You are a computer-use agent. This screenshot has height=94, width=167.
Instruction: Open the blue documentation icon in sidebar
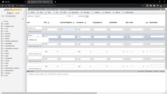(12, 13)
